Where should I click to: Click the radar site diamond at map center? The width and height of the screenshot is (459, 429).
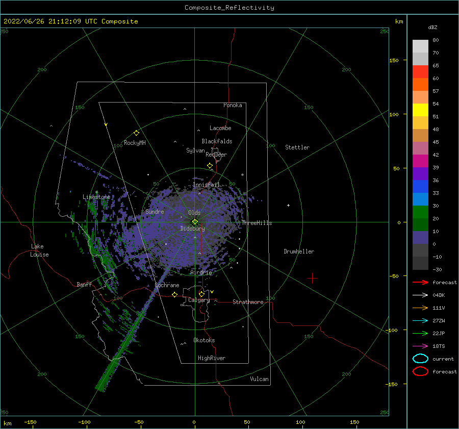195,222
